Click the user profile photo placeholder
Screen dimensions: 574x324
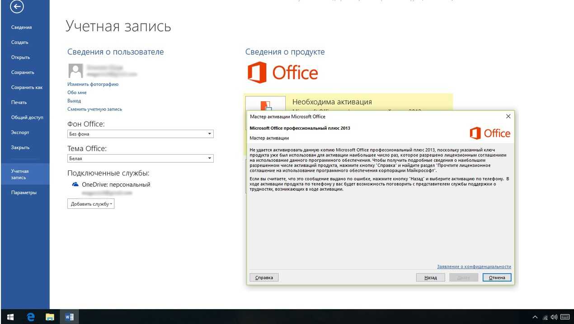coord(75,70)
